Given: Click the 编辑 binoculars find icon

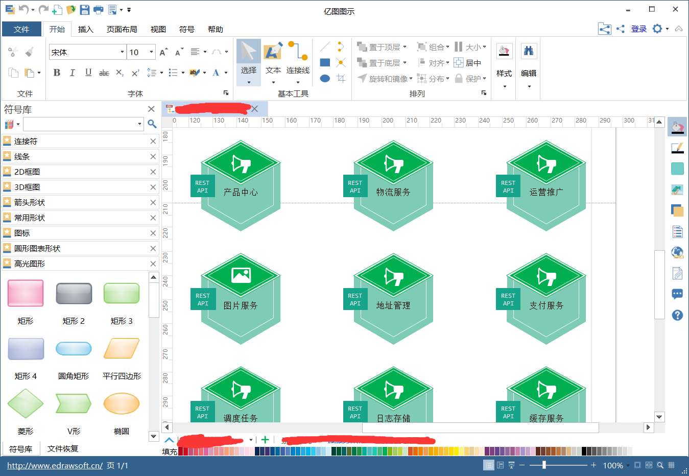Looking at the screenshot, I should pos(529,51).
